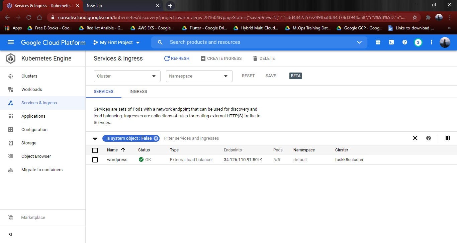Click the Kubernetes Engine hexagon logo
457x243 pixels.
point(11,58)
